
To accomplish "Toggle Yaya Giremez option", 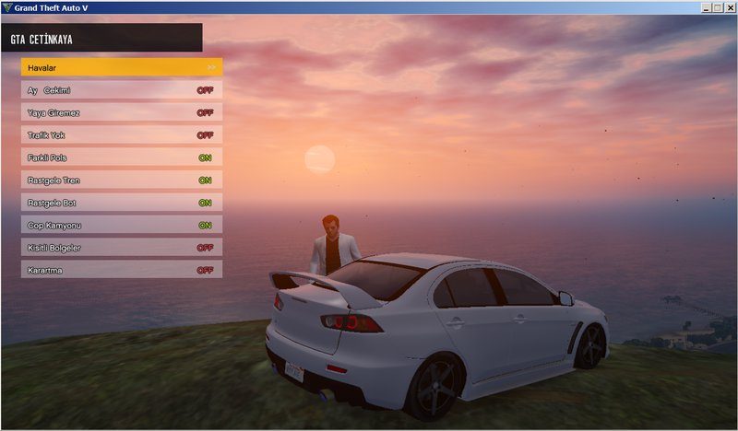I will (x=122, y=112).
